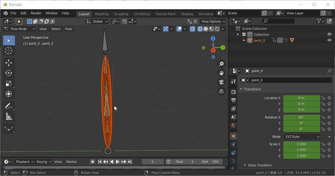The height and width of the screenshot is (176, 335).
Task: Click the zoom view magnifier icon
Action: click(221, 64)
